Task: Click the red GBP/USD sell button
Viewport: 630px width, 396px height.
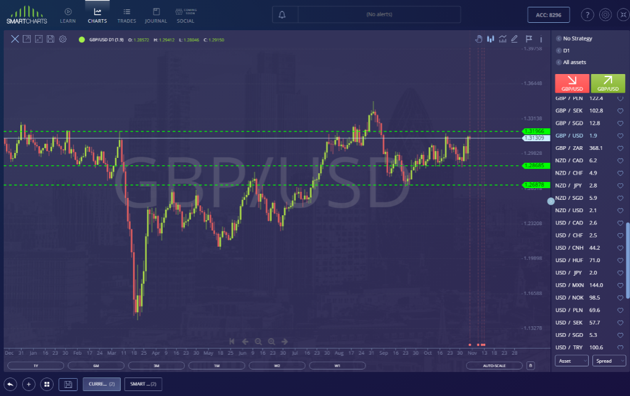Action: 572,83
